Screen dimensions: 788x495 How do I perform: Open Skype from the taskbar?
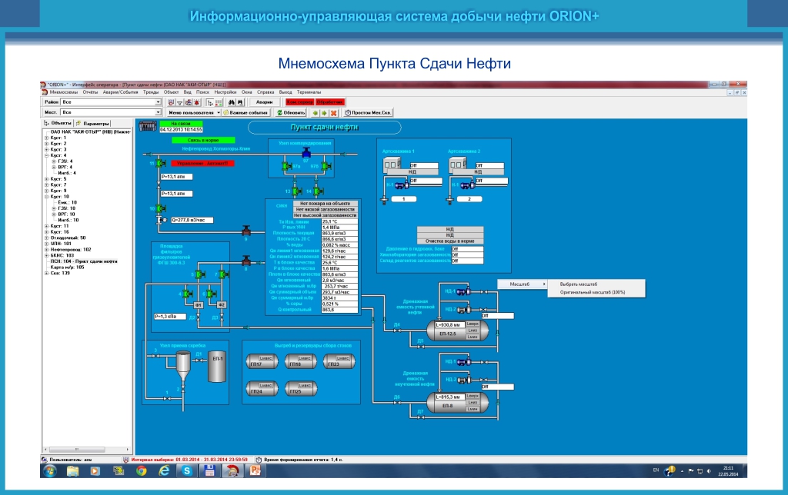pyautogui.click(x=187, y=471)
